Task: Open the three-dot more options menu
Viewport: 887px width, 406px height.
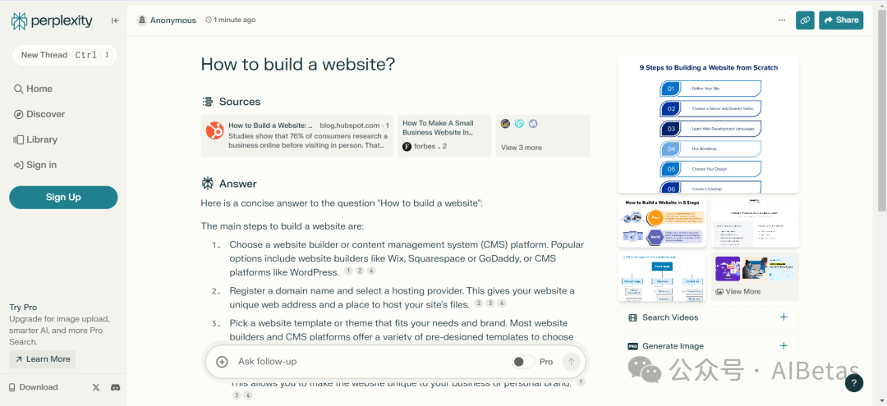Action: (782, 21)
